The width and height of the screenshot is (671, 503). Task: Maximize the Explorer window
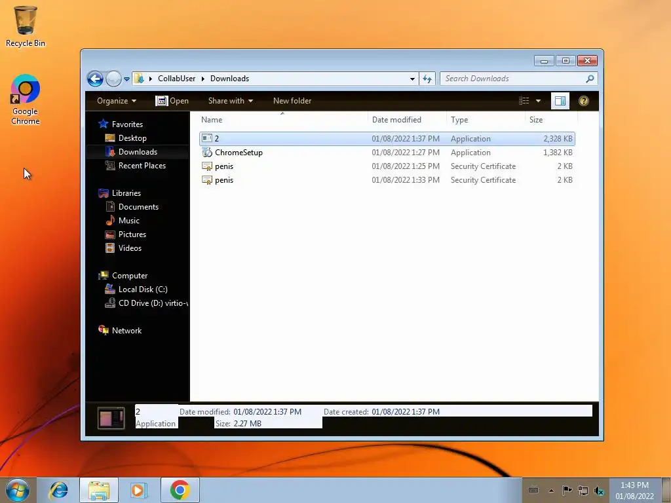tap(566, 61)
